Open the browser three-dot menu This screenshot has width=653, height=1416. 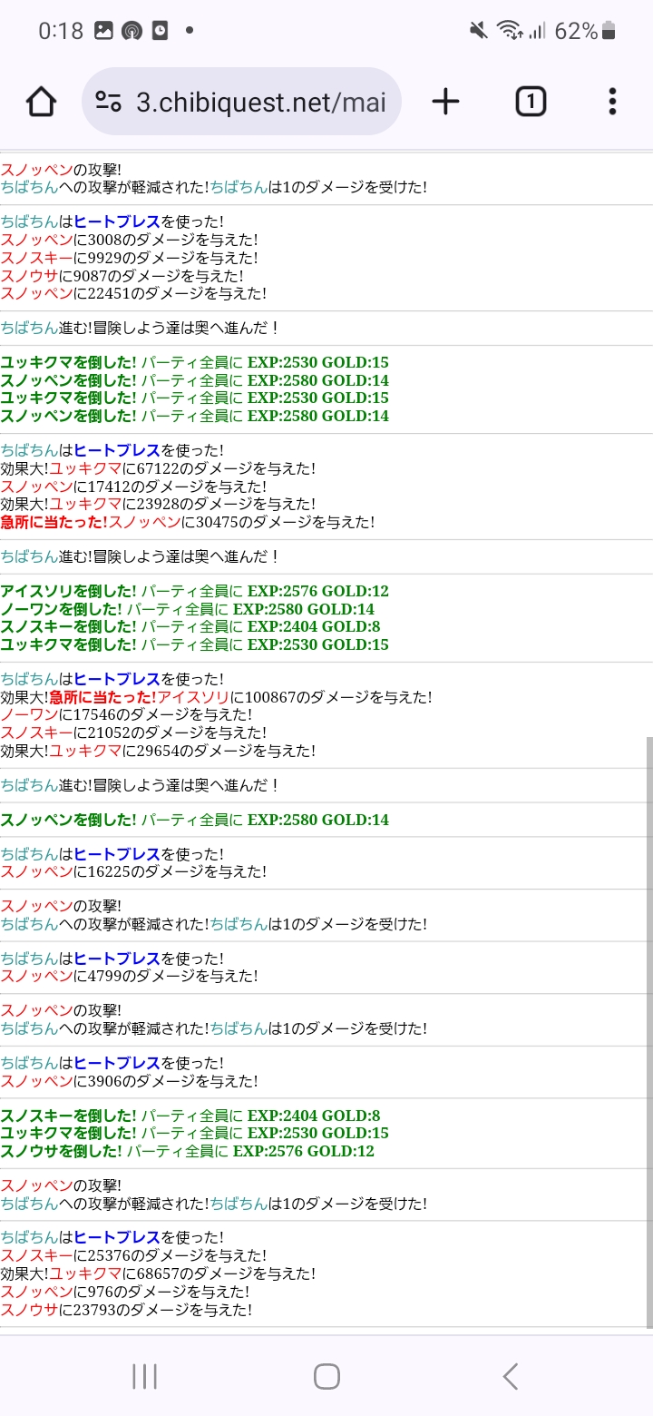coord(613,102)
